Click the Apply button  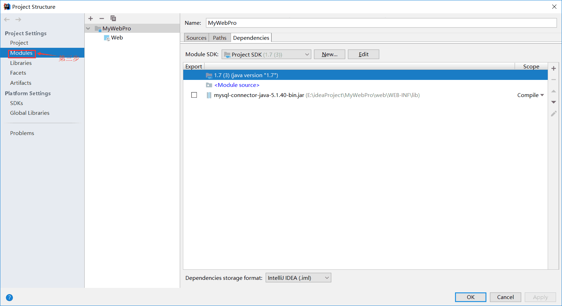click(540, 297)
